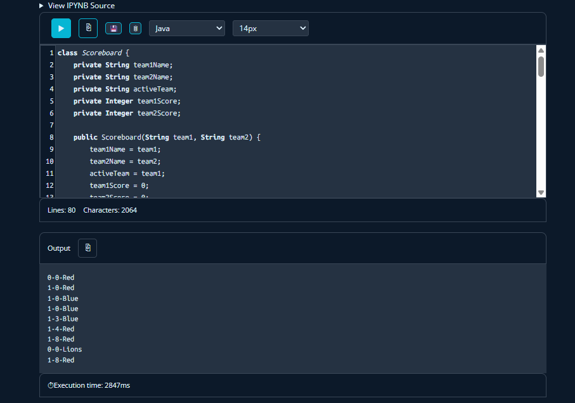Click the editor scrollbar up arrow

point(541,51)
